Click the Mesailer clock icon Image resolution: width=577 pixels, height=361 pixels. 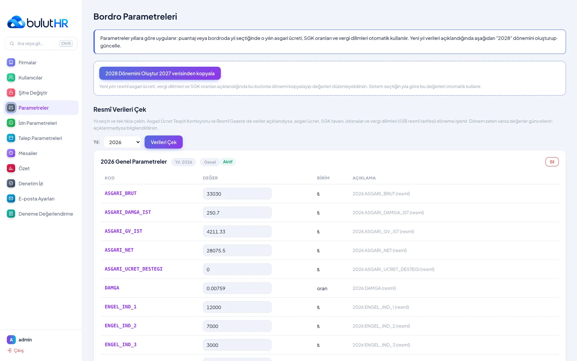tap(11, 153)
